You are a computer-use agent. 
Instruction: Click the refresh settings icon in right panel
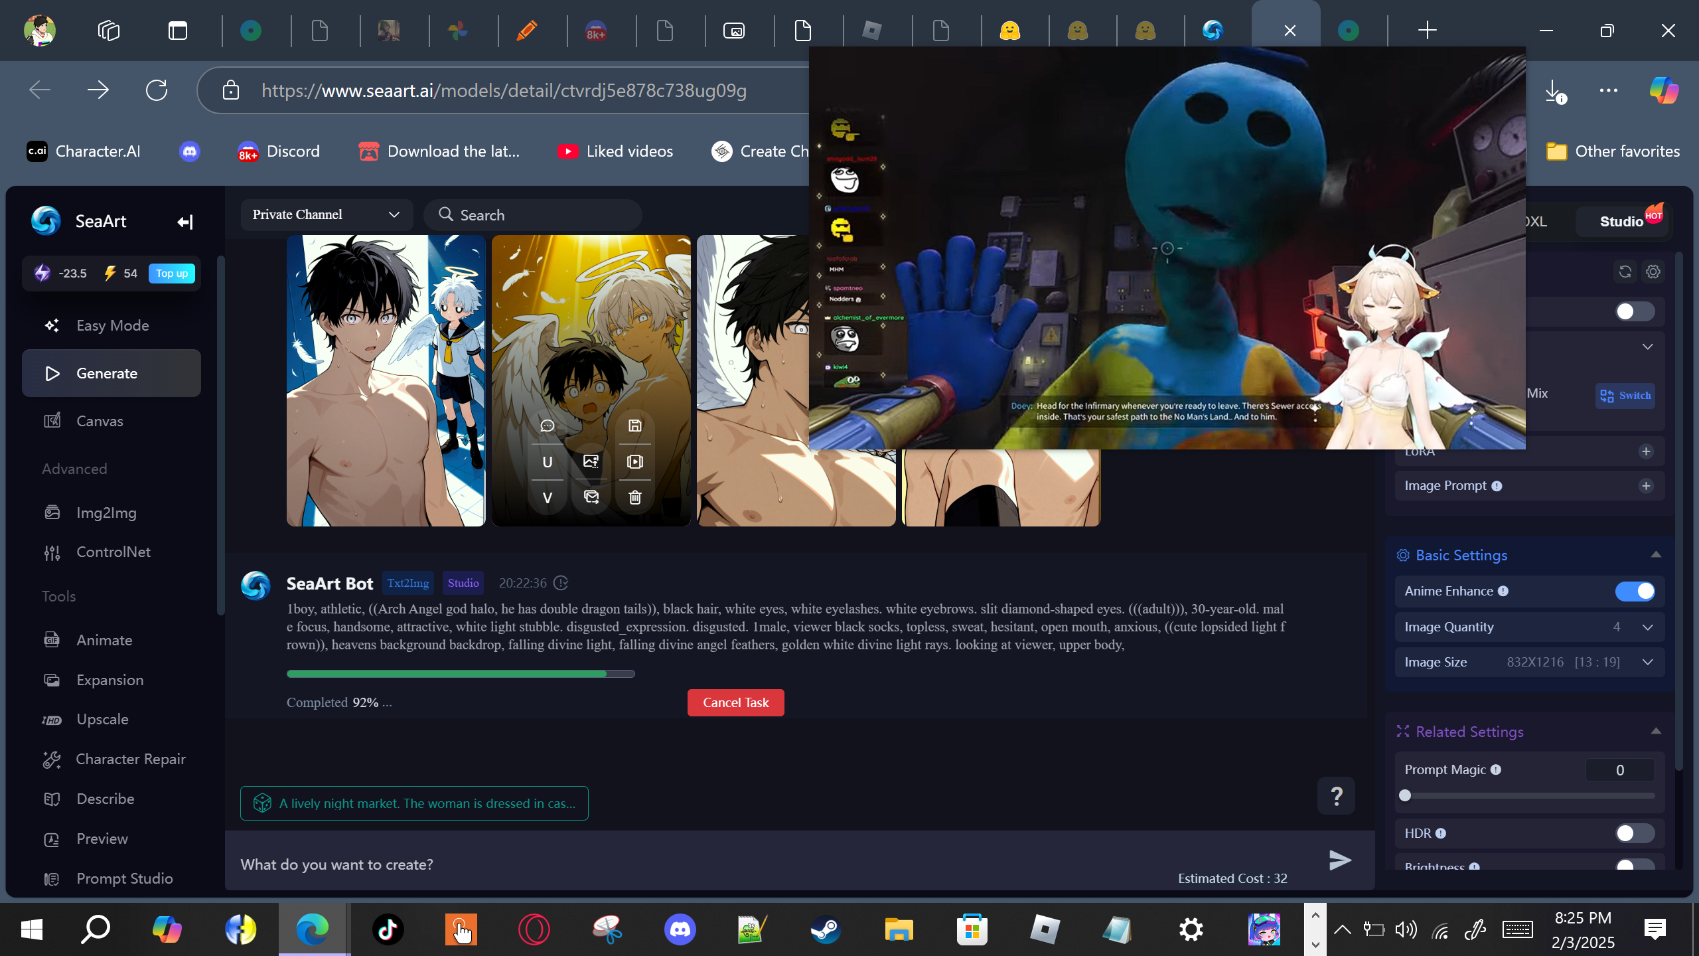(1625, 272)
